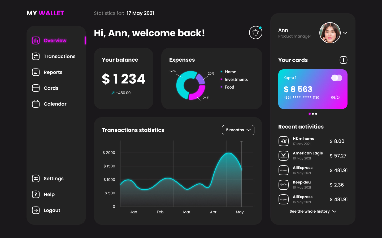Open the Calendar page
Screen dimensions: 382x238
coord(55,104)
